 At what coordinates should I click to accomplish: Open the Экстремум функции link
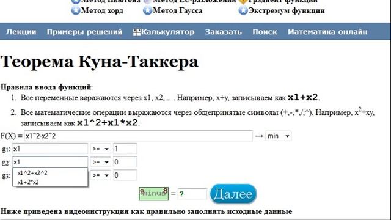(287, 11)
